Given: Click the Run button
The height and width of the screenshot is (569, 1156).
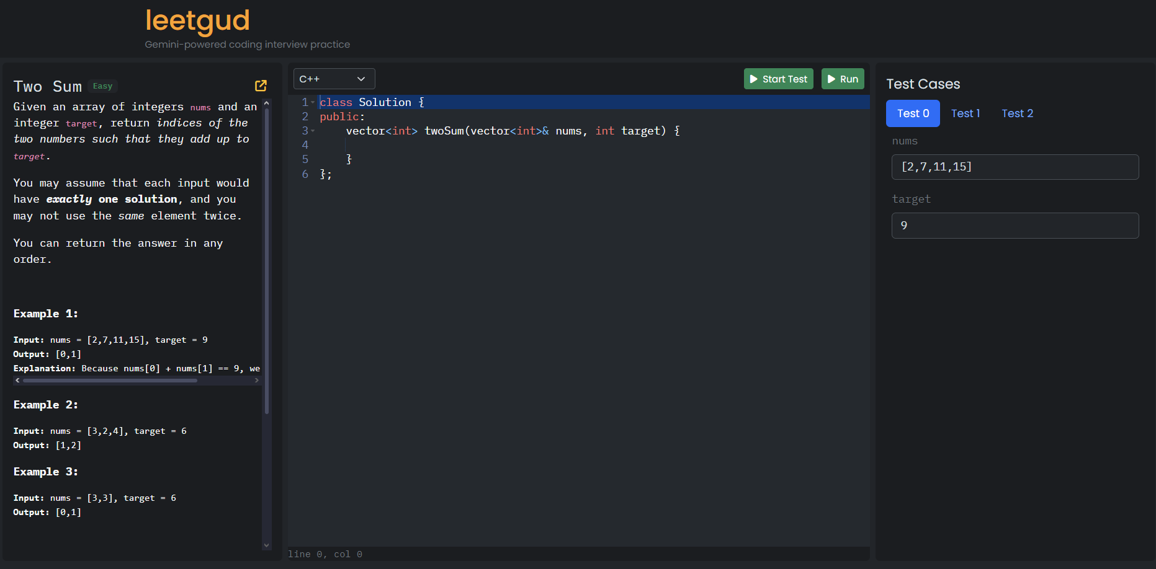Looking at the screenshot, I should pos(843,79).
